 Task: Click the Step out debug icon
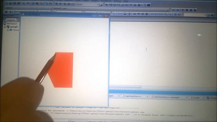(x=123, y=5)
